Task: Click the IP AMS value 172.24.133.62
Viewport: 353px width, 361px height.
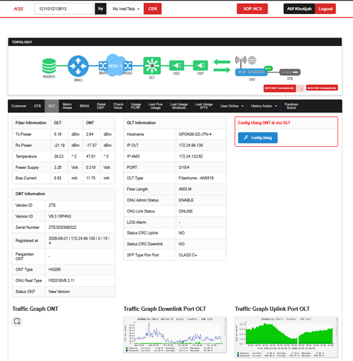Action: click(191, 156)
